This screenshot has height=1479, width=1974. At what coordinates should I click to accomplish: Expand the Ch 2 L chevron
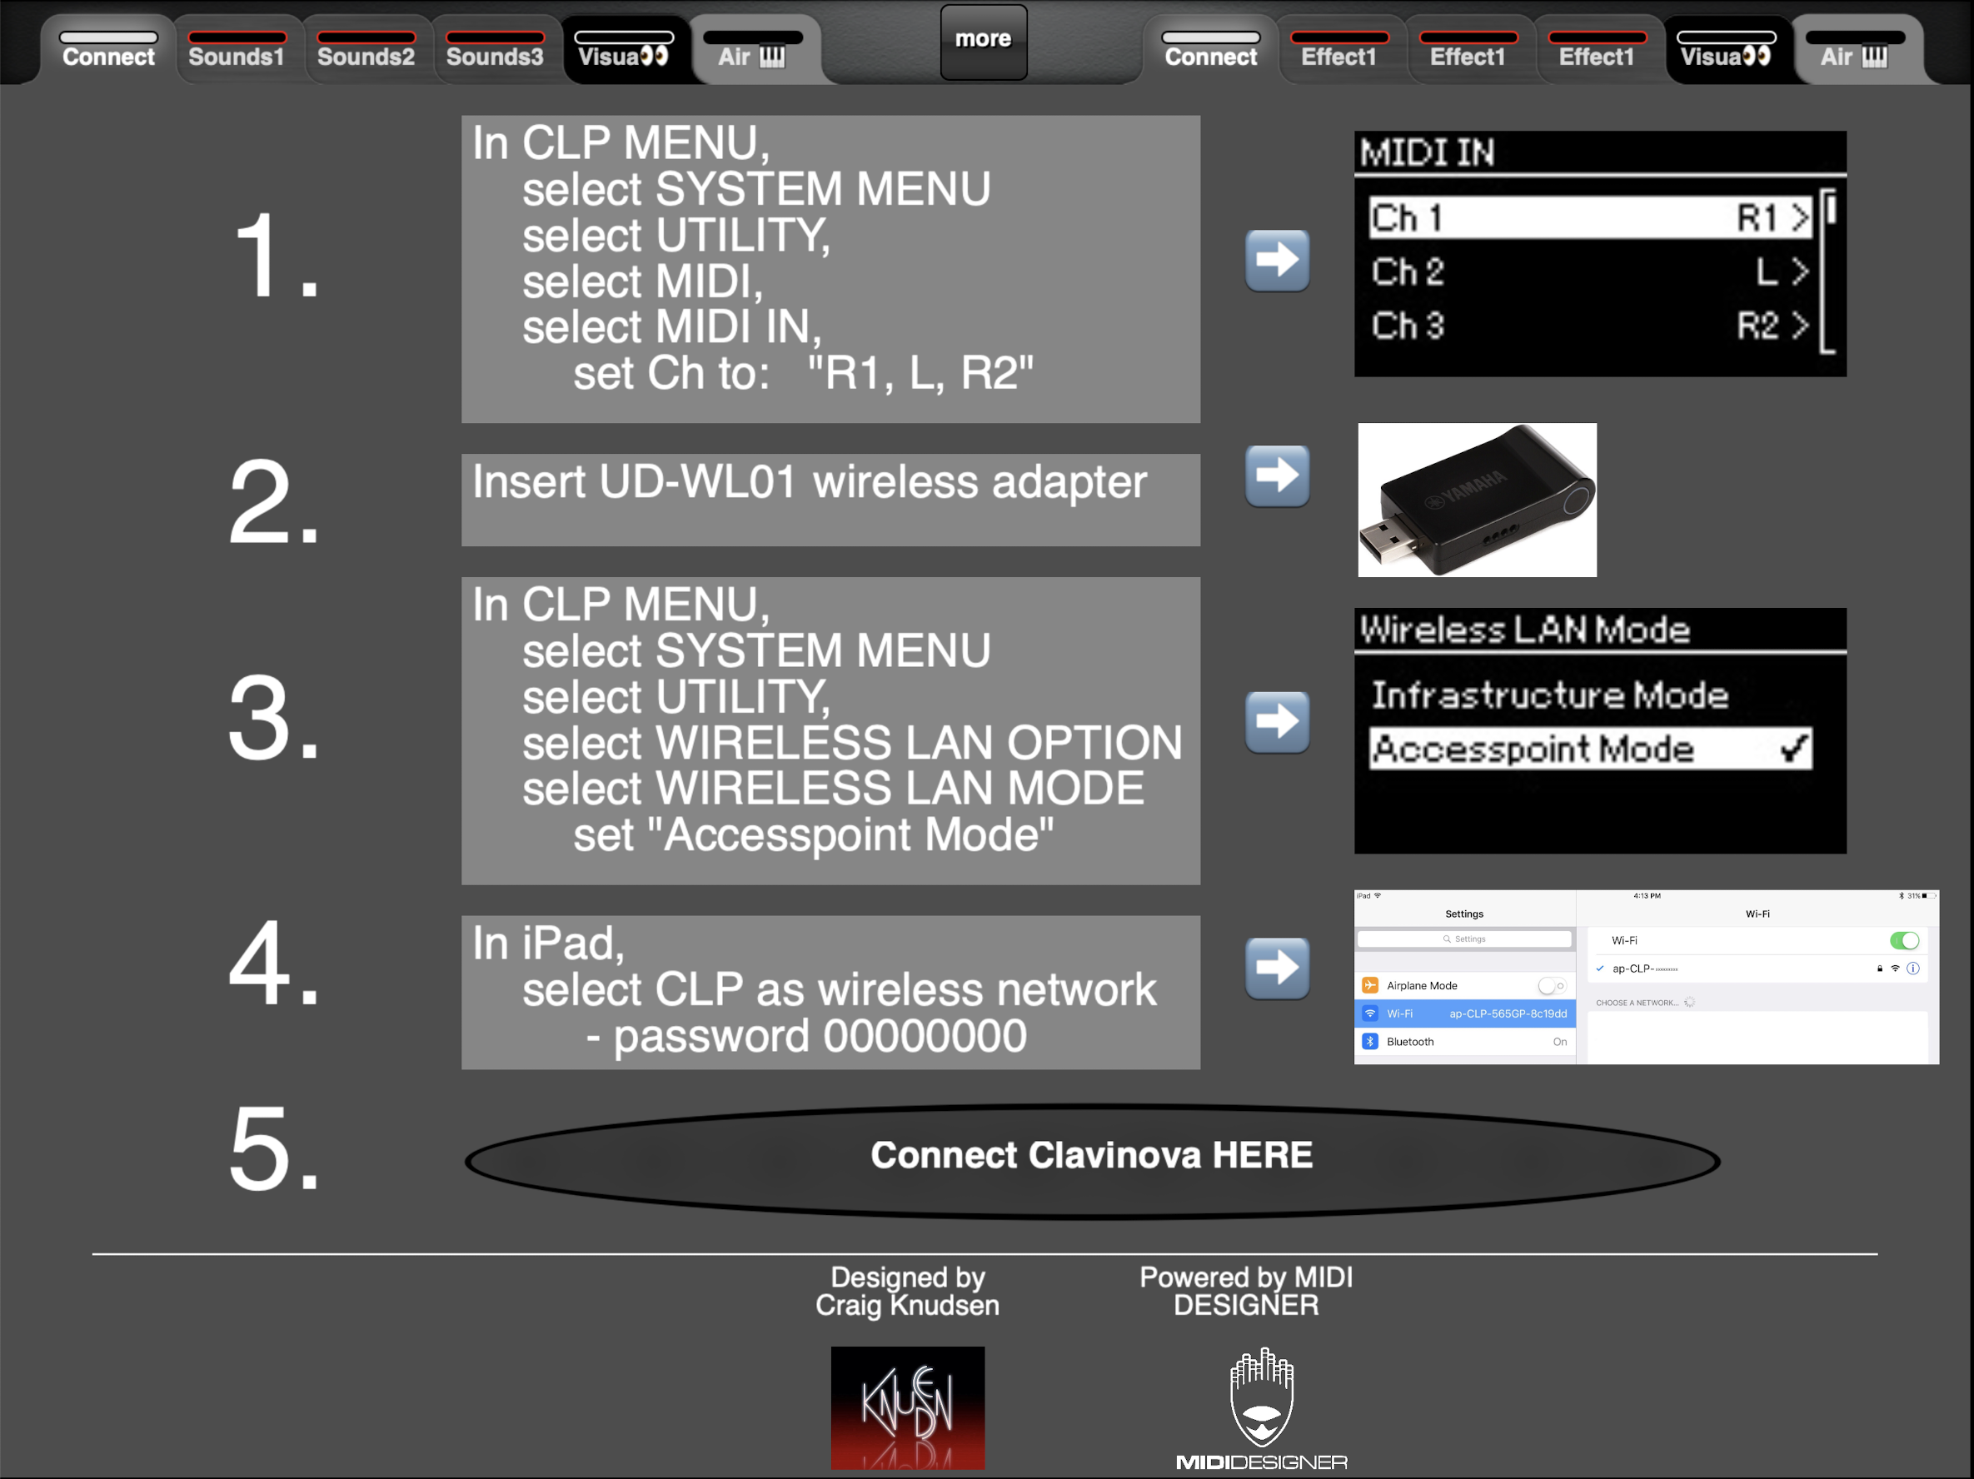pos(1799,272)
